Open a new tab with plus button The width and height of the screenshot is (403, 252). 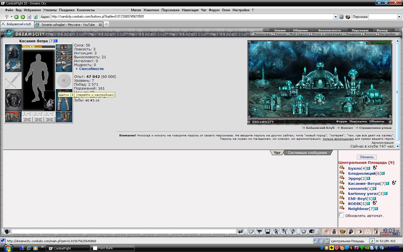coord(106,24)
